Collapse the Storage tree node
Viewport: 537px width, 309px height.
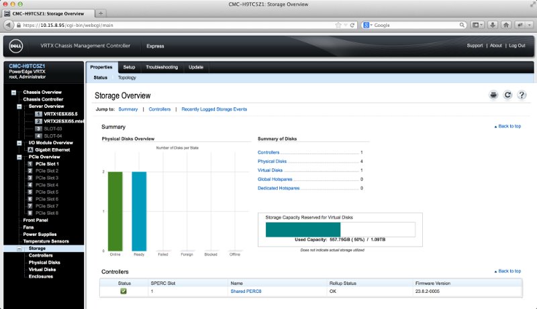[19, 249]
